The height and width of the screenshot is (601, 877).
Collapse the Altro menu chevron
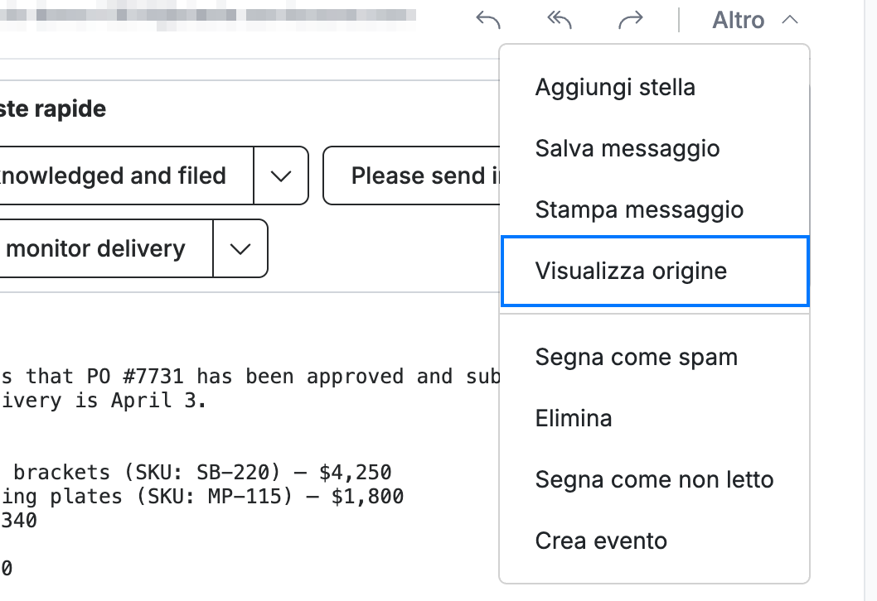tap(790, 20)
